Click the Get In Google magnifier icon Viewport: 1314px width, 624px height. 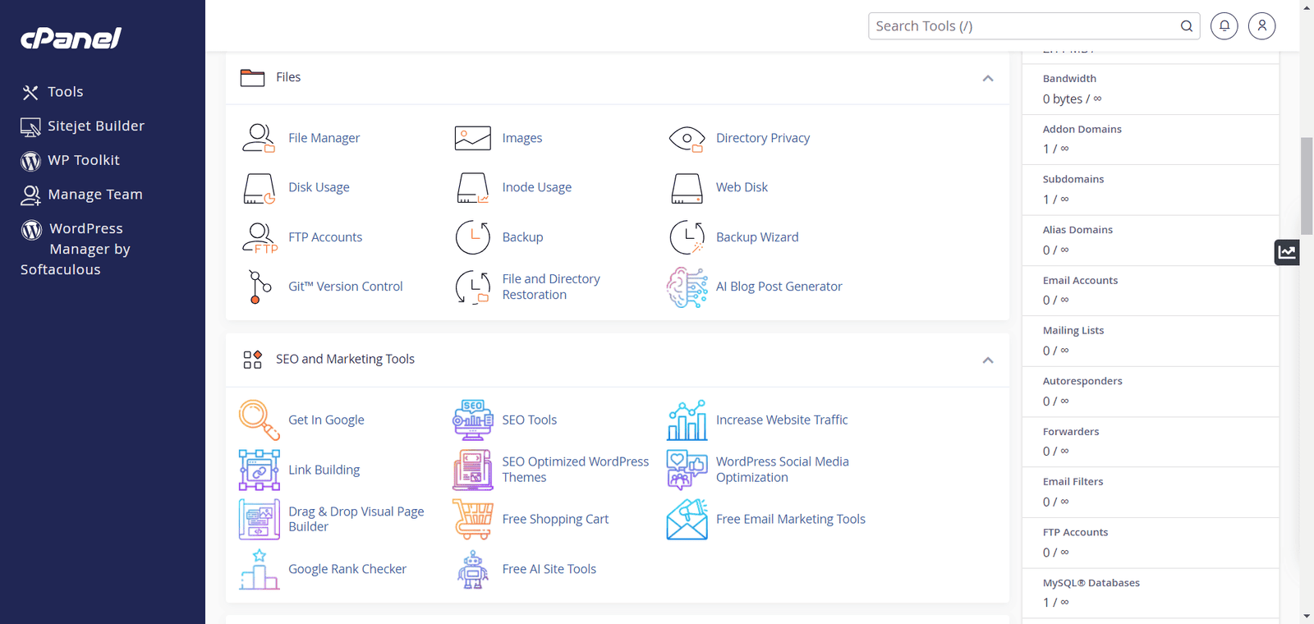pos(259,420)
